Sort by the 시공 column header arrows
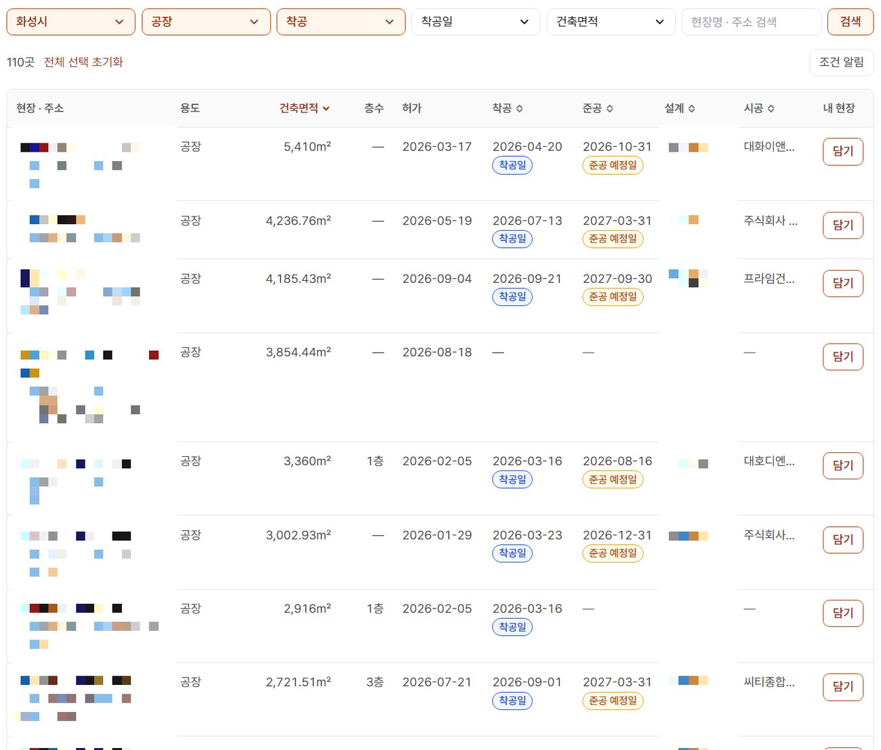Screen dimensions: 881x750 [x=759, y=108]
